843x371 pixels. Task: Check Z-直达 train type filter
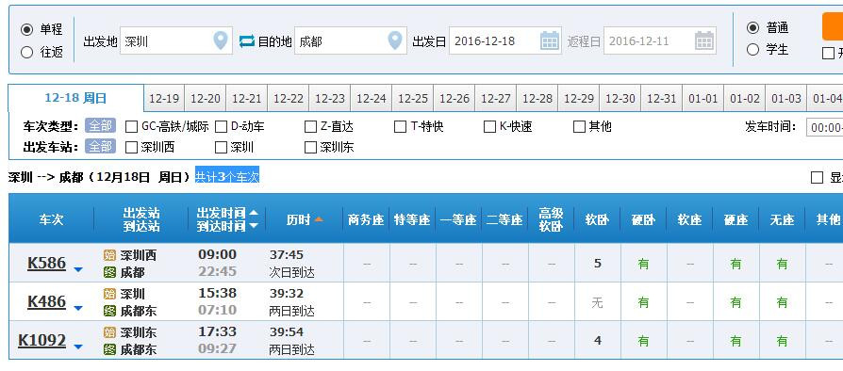[x=311, y=127]
